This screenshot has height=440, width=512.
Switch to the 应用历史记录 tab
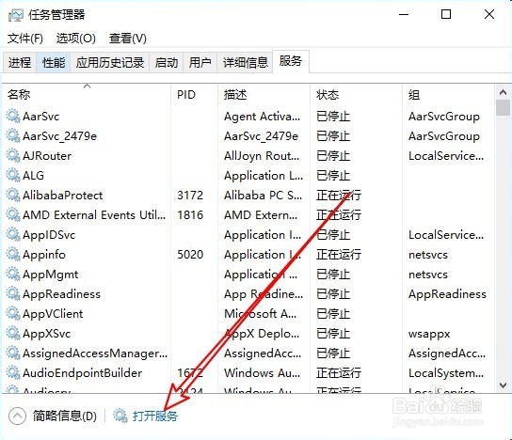110,62
